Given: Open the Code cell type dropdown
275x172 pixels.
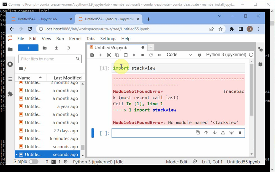Looking at the screenshot, I should click(179, 55).
